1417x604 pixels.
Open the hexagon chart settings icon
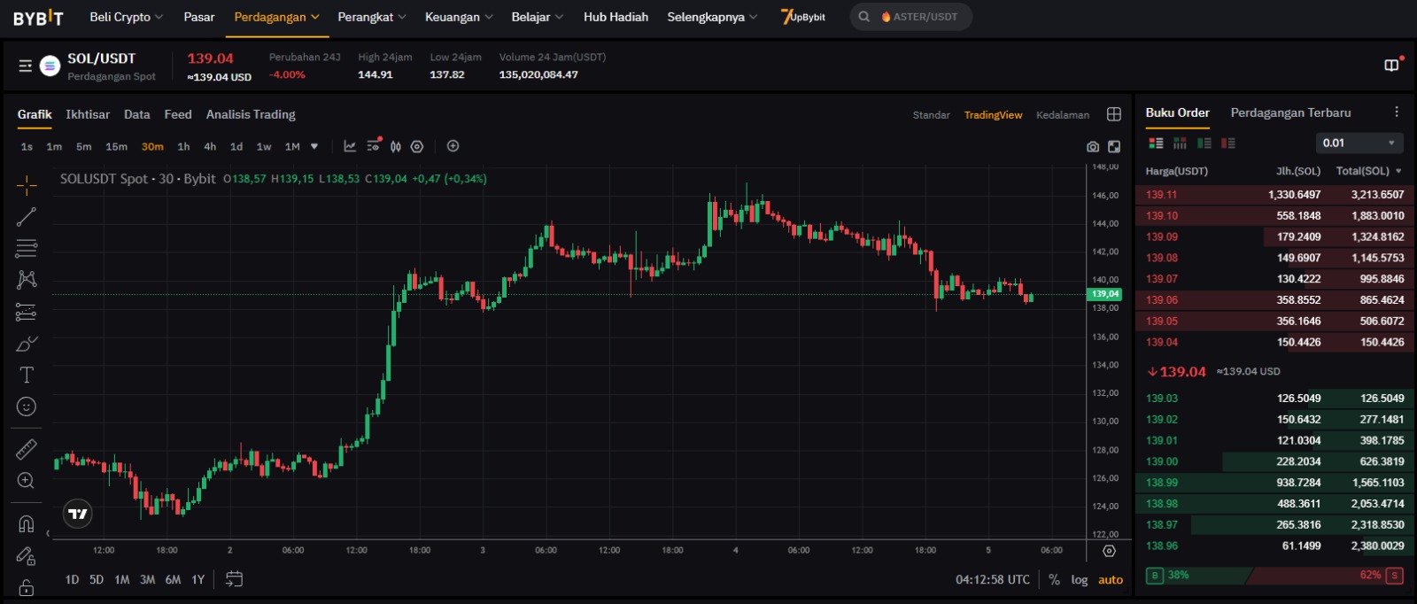point(417,146)
